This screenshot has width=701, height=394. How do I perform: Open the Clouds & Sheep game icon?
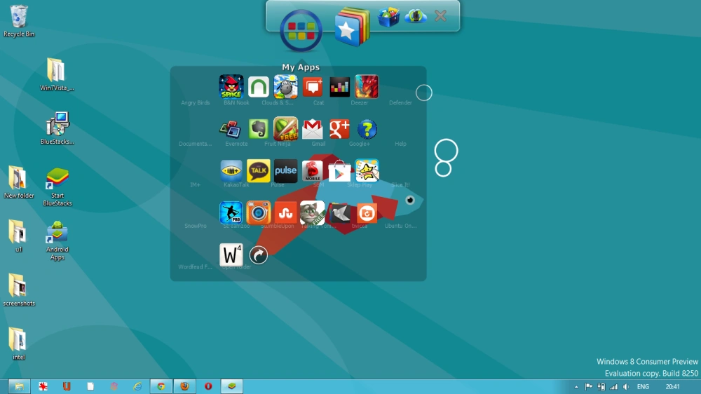(286, 86)
